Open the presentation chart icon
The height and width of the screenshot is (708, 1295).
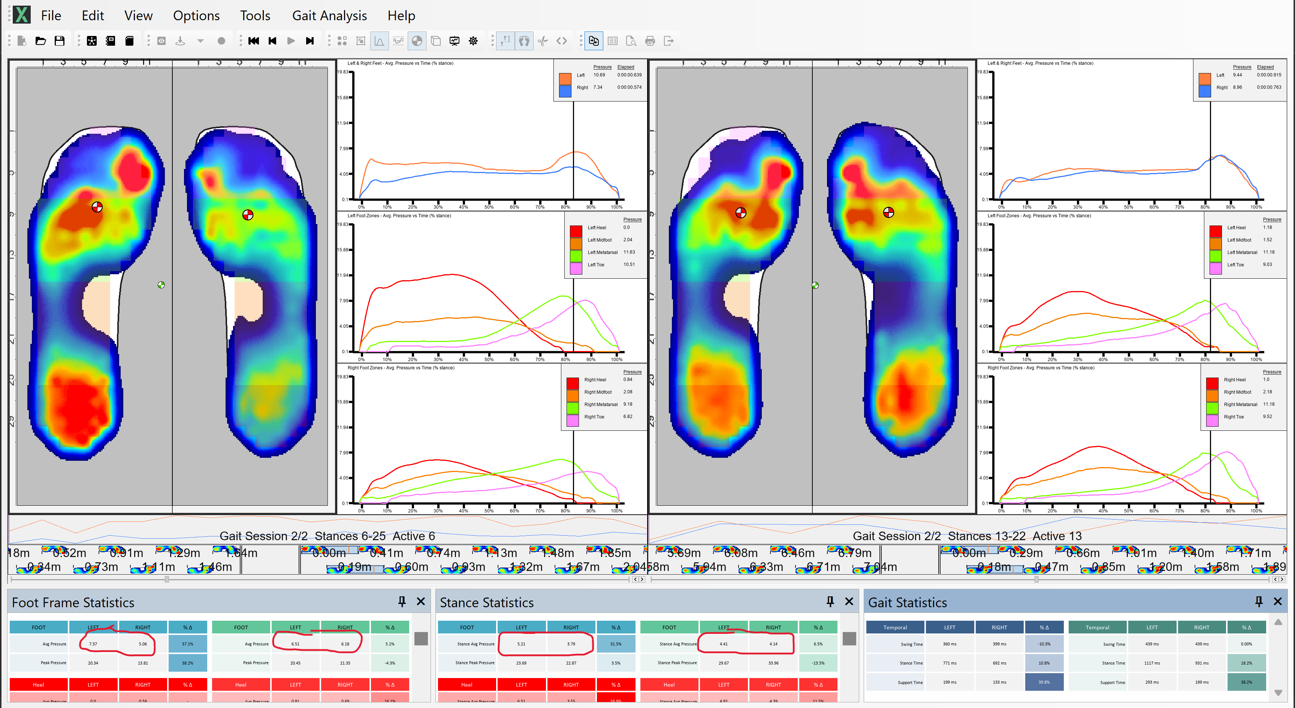455,41
